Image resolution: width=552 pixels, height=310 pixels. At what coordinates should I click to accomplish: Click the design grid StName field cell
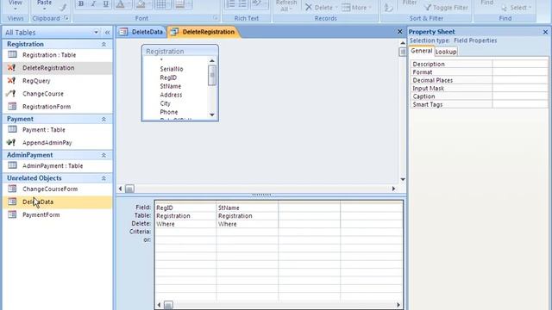pyautogui.click(x=248, y=208)
